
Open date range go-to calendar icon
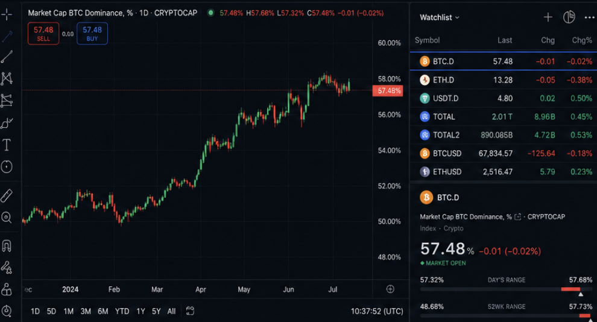tap(190, 311)
